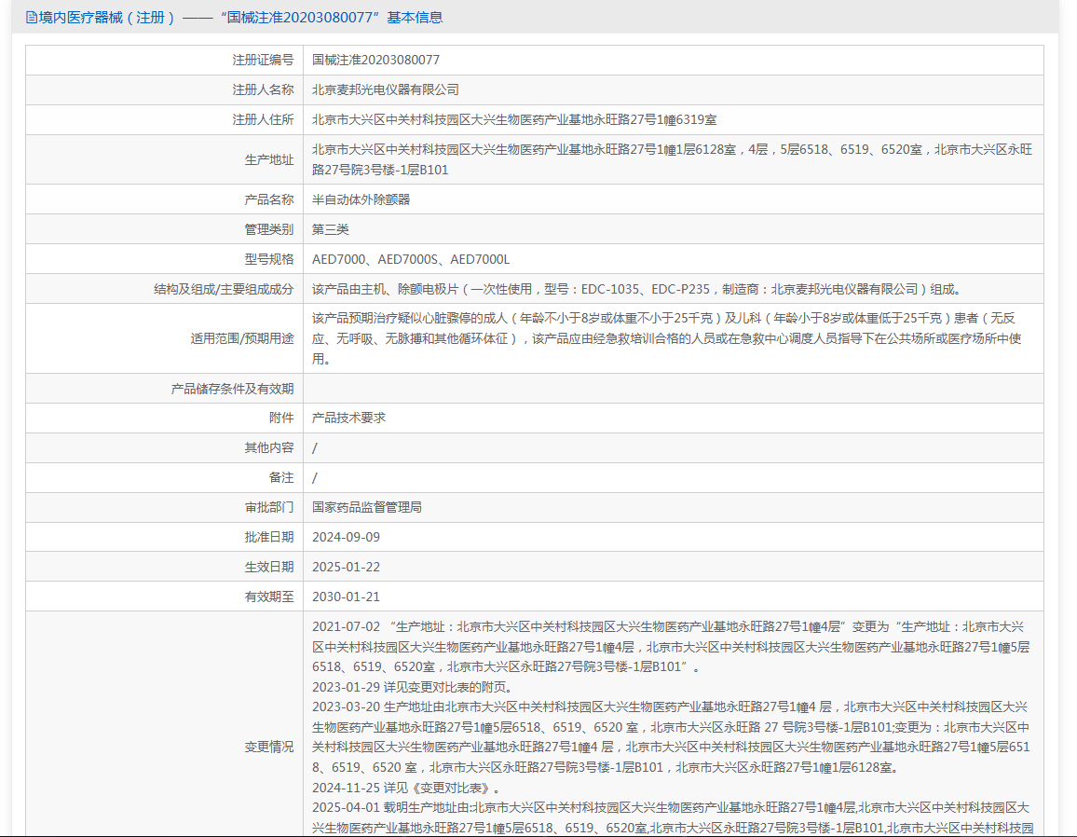Select the 2023-01-29 详见变更对比表的附页 entry
This screenshot has width=1077, height=837.
coord(412,687)
